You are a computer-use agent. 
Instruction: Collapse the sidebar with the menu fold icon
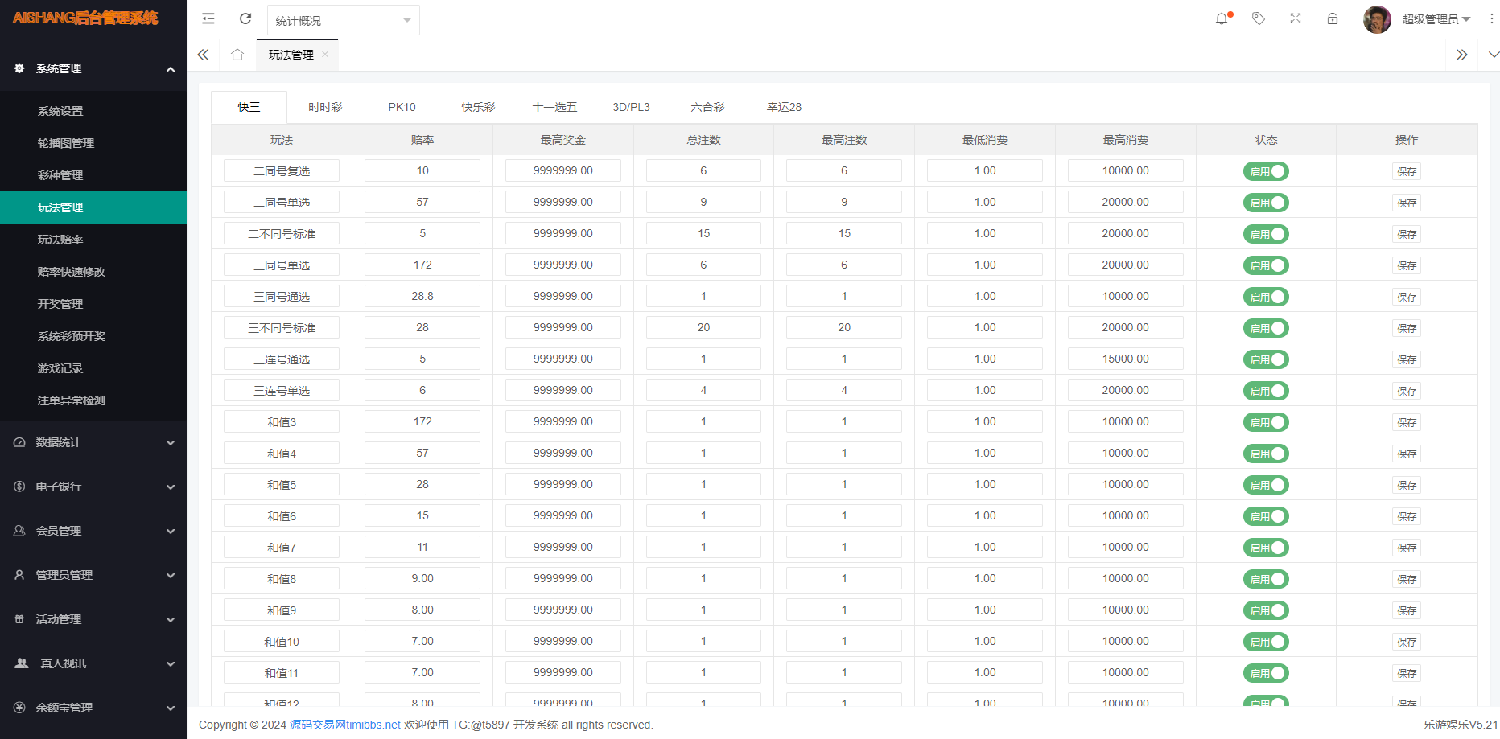(x=208, y=18)
